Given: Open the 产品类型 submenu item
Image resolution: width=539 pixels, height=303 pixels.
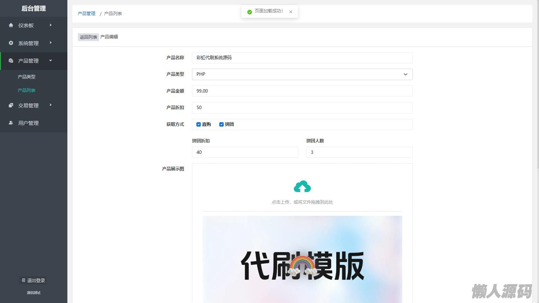Looking at the screenshot, I should click(27, 77).
